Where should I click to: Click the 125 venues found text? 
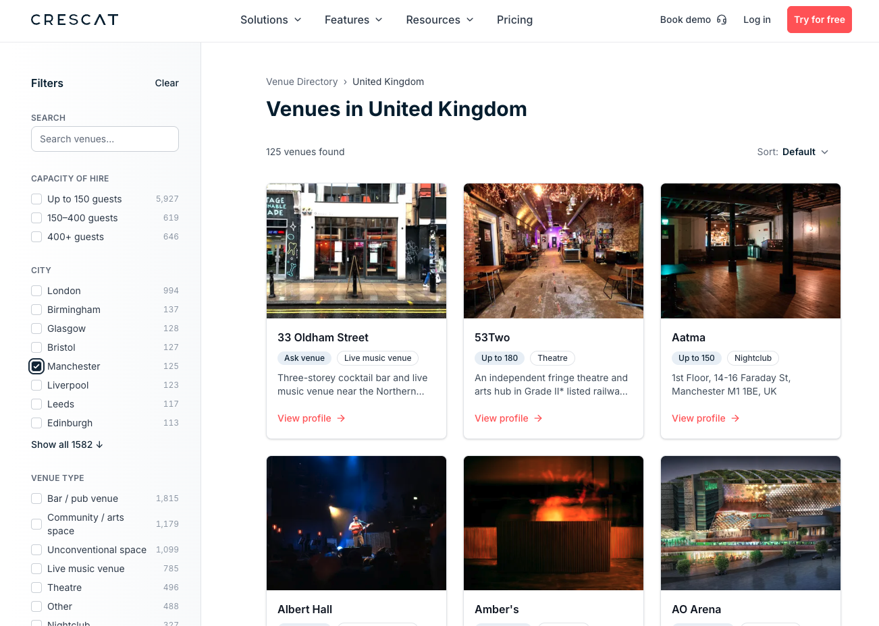[x=305, y=152]
